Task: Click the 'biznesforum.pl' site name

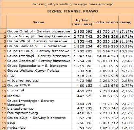Action: 21,108
